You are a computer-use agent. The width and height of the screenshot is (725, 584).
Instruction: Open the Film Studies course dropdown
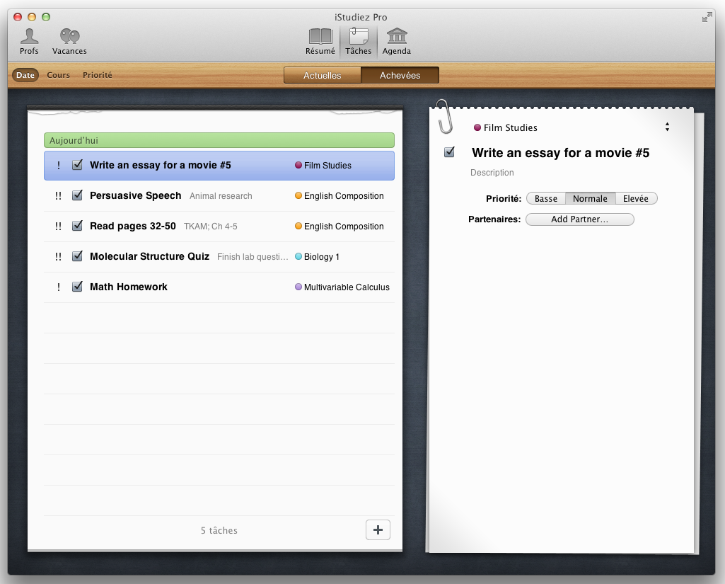(572, 127)
